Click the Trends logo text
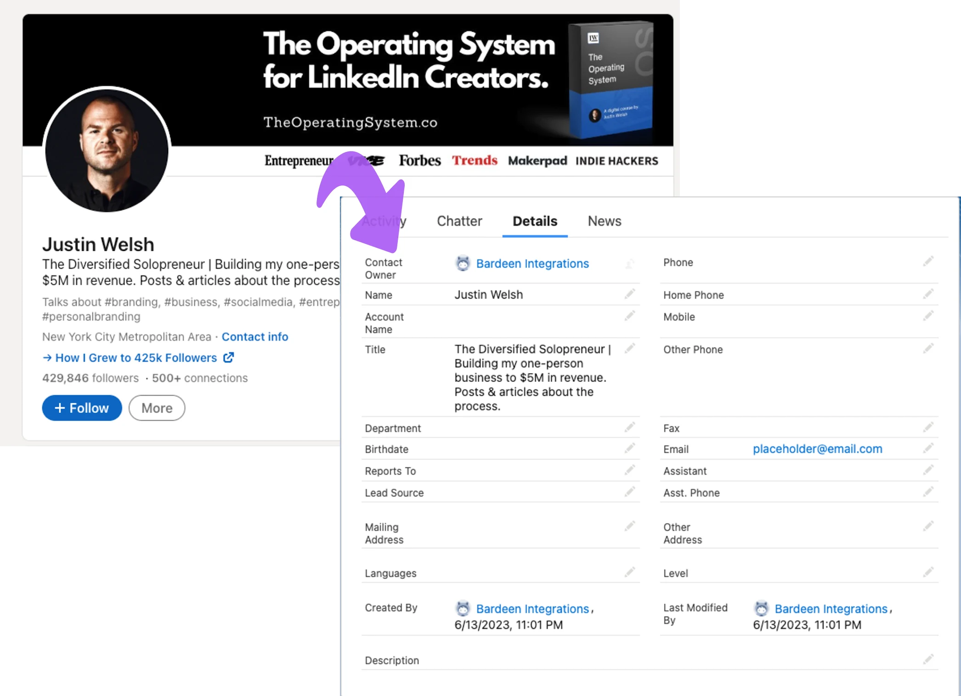961x696 pixels. click(475, 160)
